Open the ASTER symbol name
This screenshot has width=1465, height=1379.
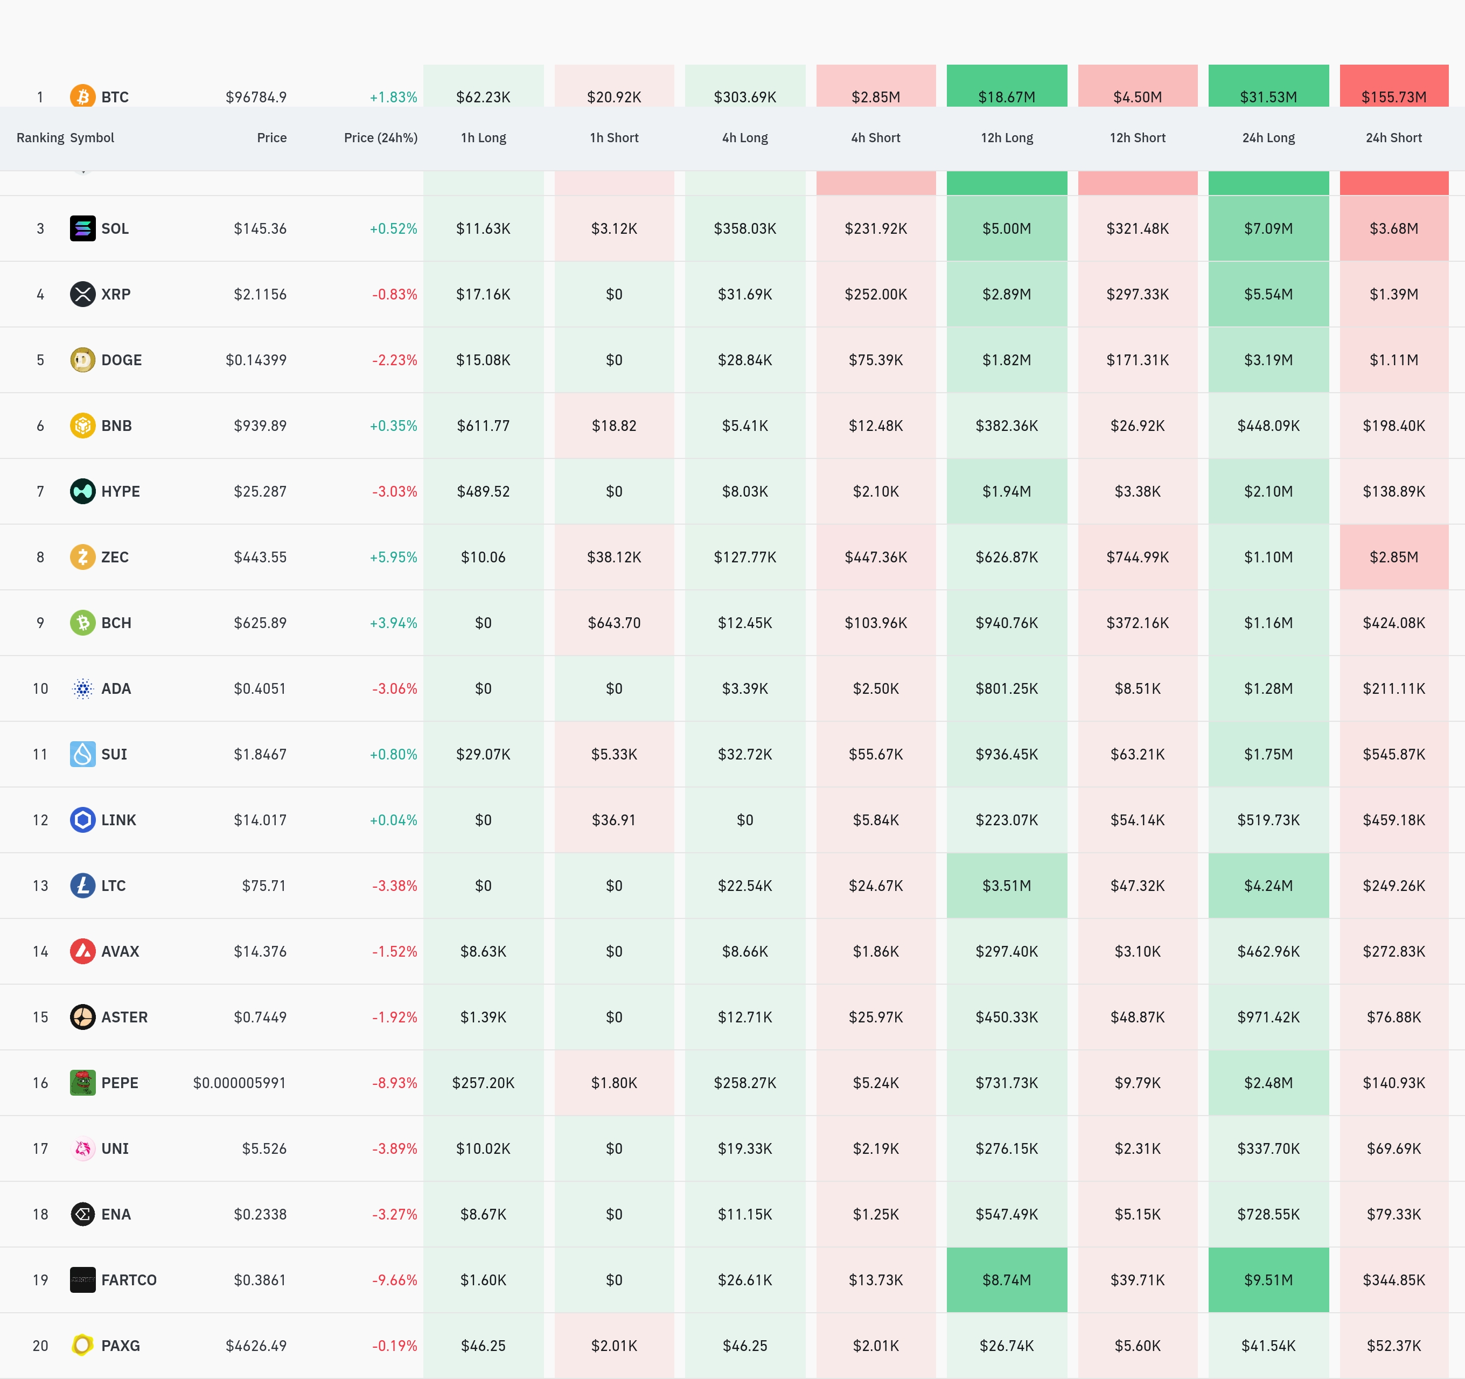(124, 1017)
